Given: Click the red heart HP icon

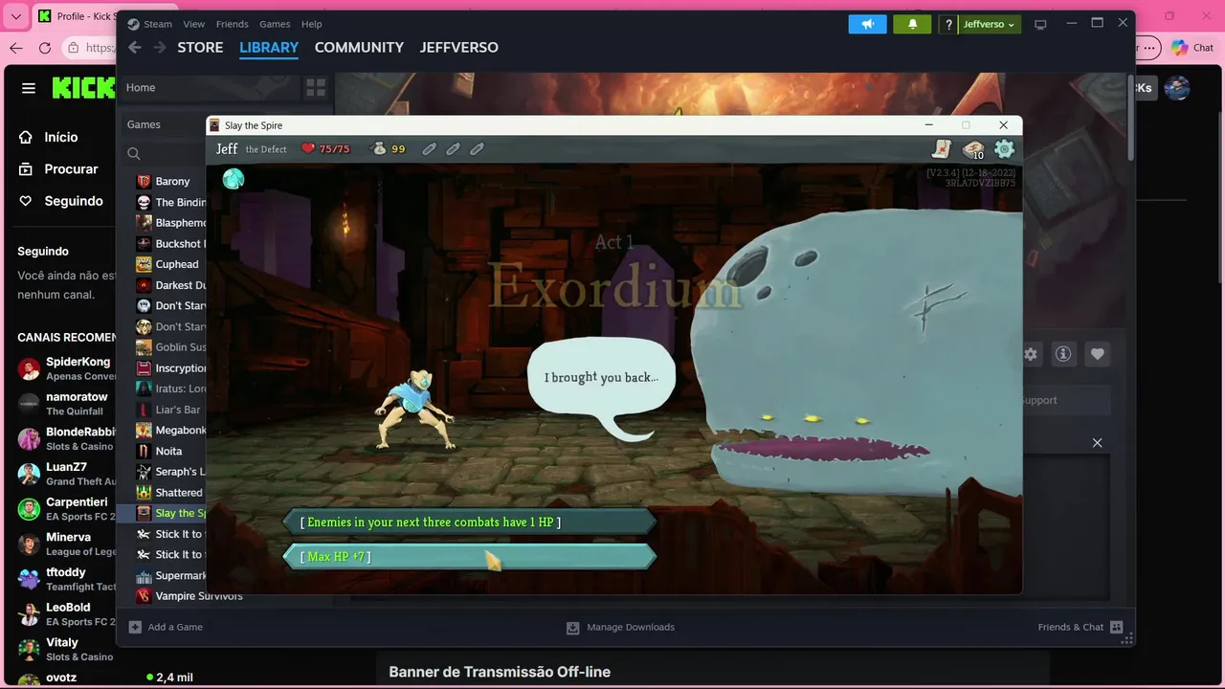Looking at the screenshot, I should 308,148.
